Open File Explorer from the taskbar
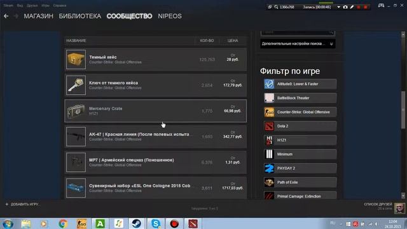407x229 pixels. pos(26,223)
